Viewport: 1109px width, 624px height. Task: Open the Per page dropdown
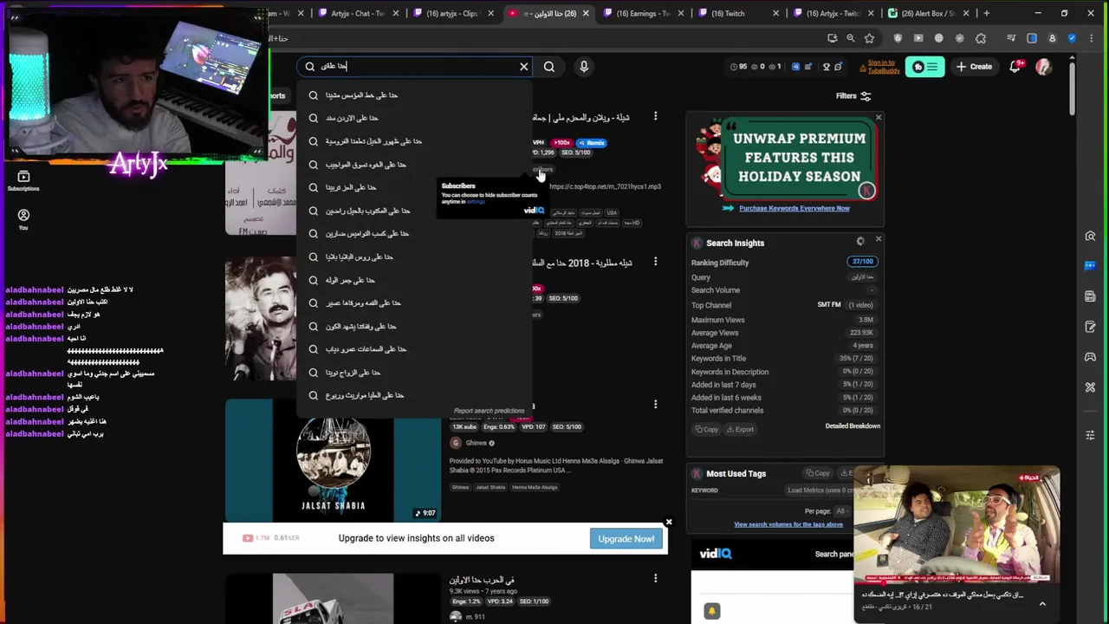point(841,511)
